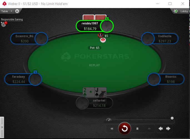Open the Responsible Gaming link
The height and width of the screenshot is (139, 190).
coord(12,19)
